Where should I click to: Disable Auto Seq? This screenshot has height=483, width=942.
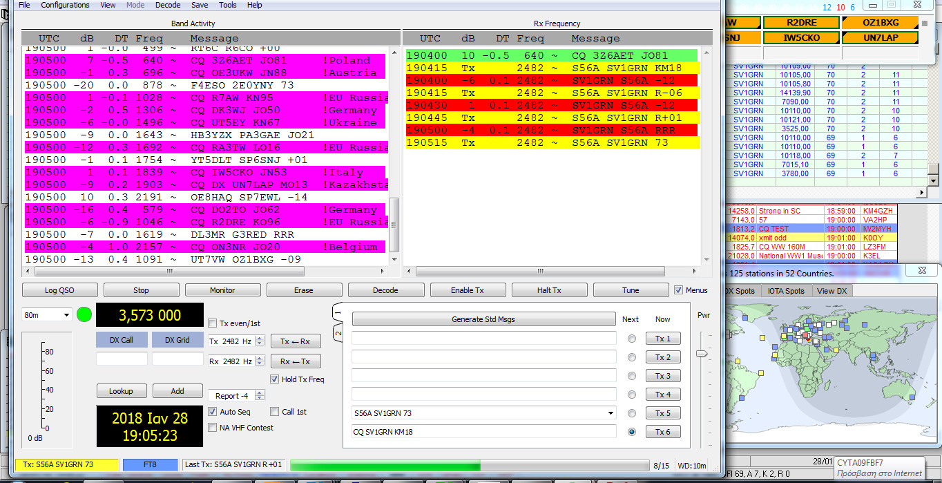pos(212,412)
